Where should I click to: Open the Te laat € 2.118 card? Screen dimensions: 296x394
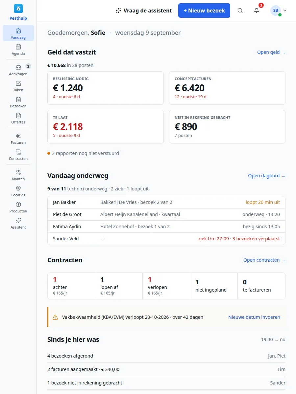pos(106,127)
